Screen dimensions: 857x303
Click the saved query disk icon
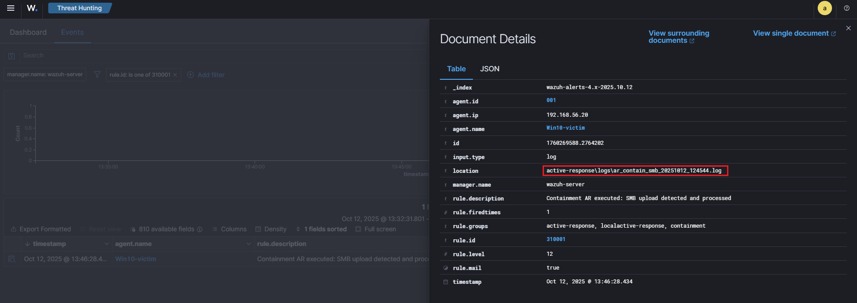point(12,56)
